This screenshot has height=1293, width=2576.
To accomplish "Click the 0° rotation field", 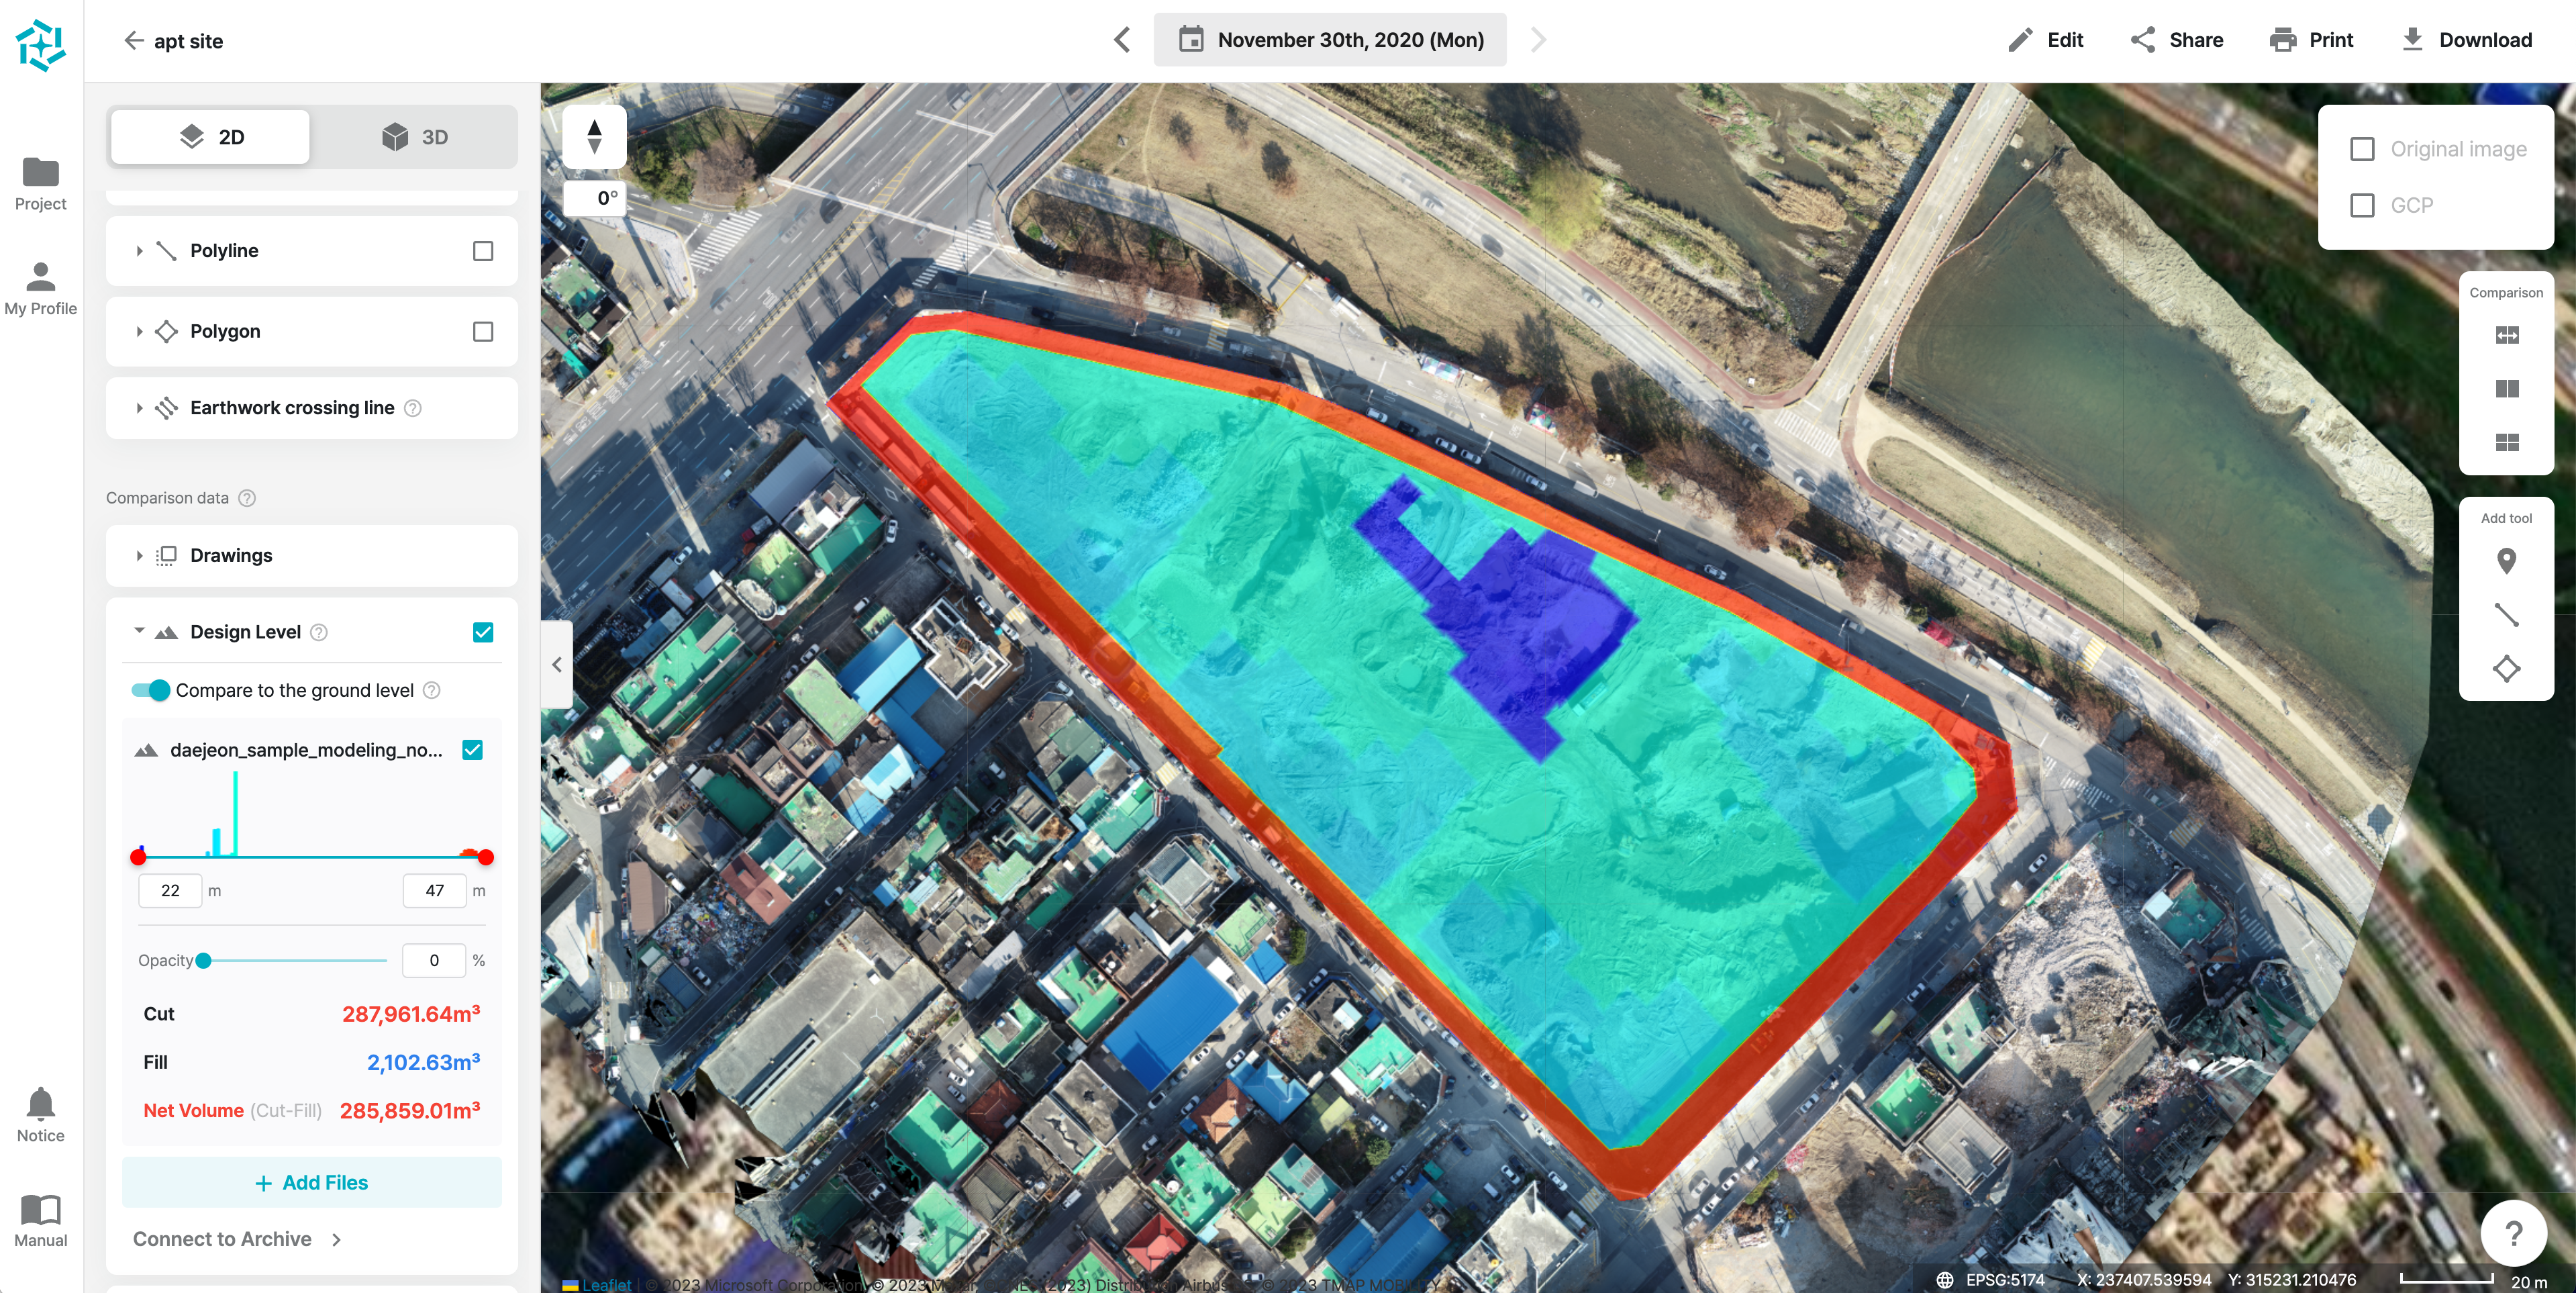I will [x=596, y=198].
